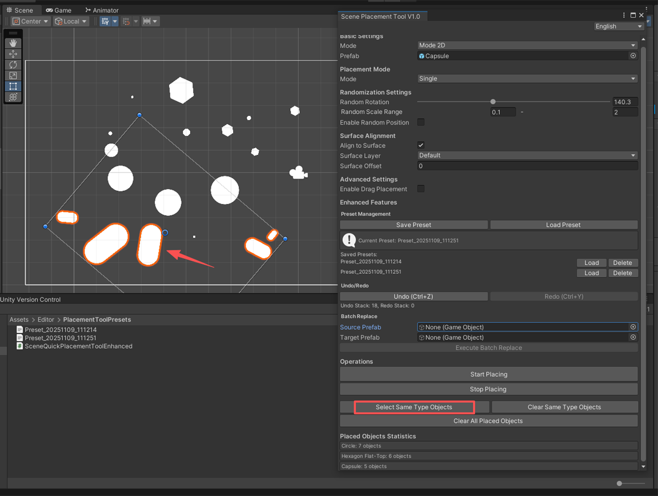Switch to the Game tab
Viewport: 658px width, 496px height.
tap(59, 10)
